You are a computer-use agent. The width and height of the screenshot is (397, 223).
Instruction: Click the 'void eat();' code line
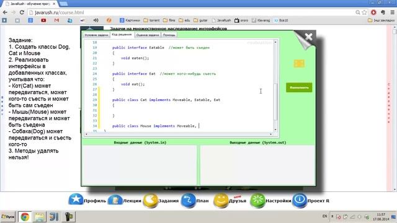(x=133, y=84)
